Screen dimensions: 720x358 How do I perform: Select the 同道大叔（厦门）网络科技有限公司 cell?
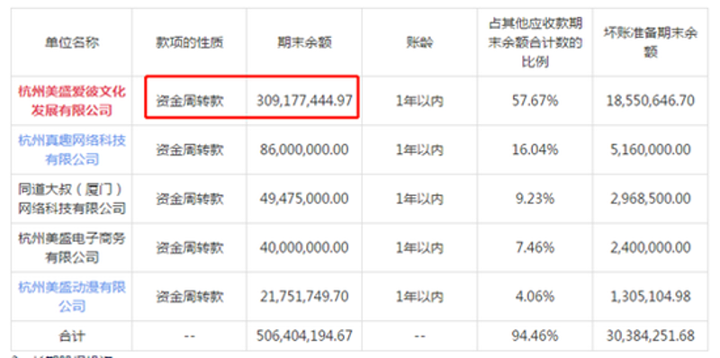pos(72,199)
